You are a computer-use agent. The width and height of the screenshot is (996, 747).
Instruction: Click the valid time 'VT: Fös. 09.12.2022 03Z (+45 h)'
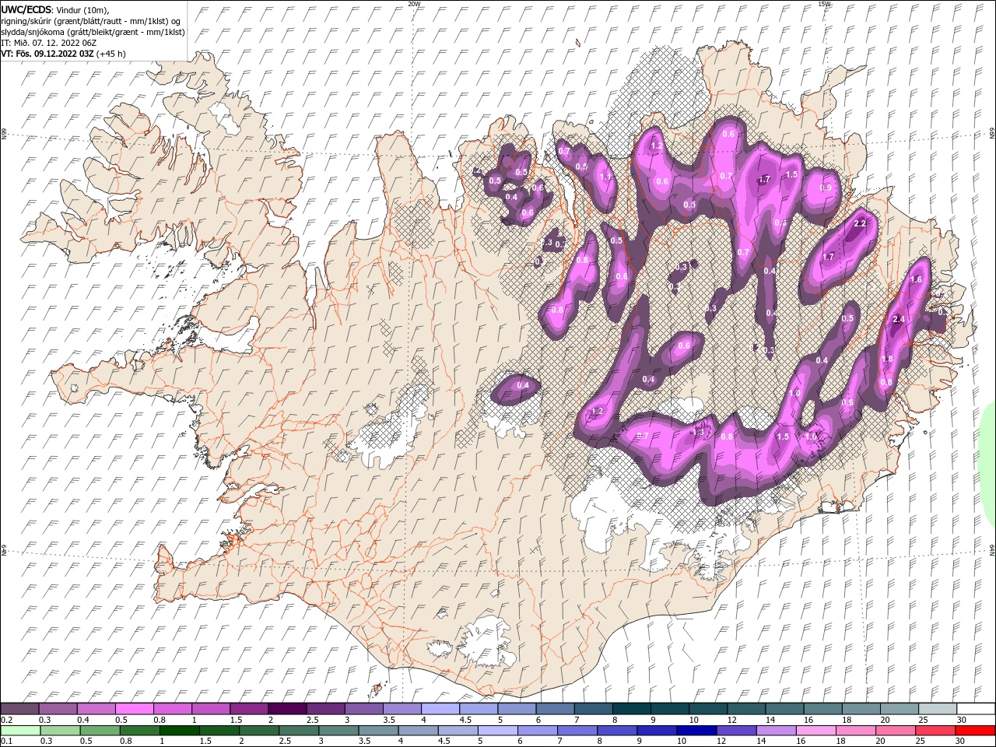[x=63, y=54]
